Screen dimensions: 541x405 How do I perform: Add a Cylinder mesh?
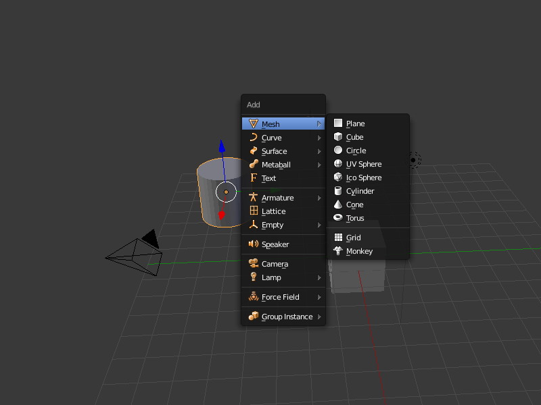[368, 191]
